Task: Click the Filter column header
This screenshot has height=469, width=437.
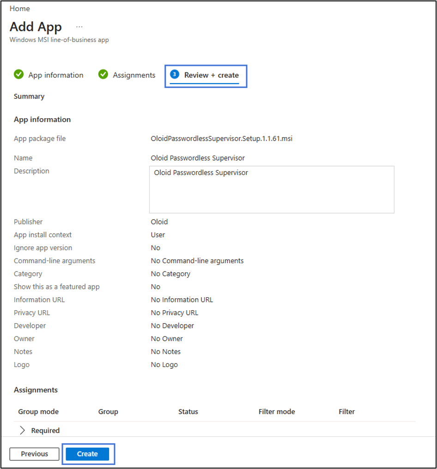Action: 346,412
